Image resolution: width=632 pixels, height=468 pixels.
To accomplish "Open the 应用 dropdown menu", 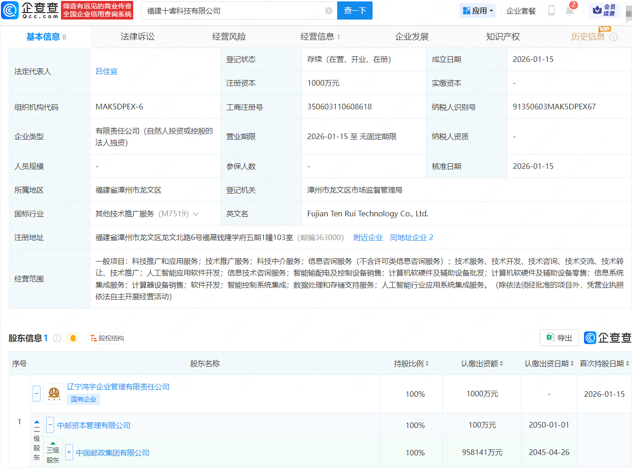I will [478, 10].
